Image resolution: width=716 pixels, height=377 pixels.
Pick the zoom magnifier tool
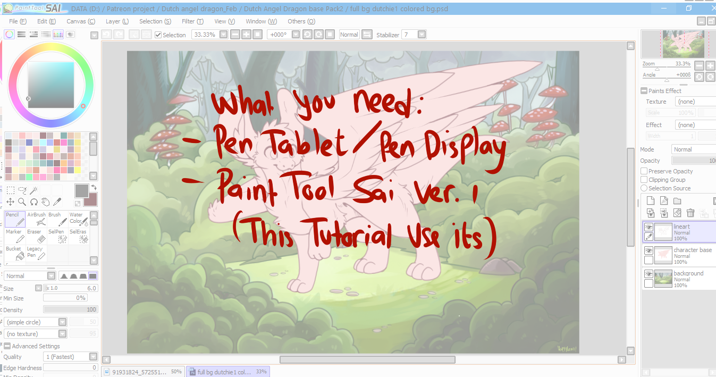click(22, 202)
